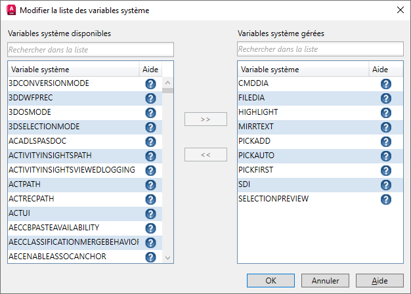
Task: Click the remove (<<) transfer button
Action: (x=205, y=155)
